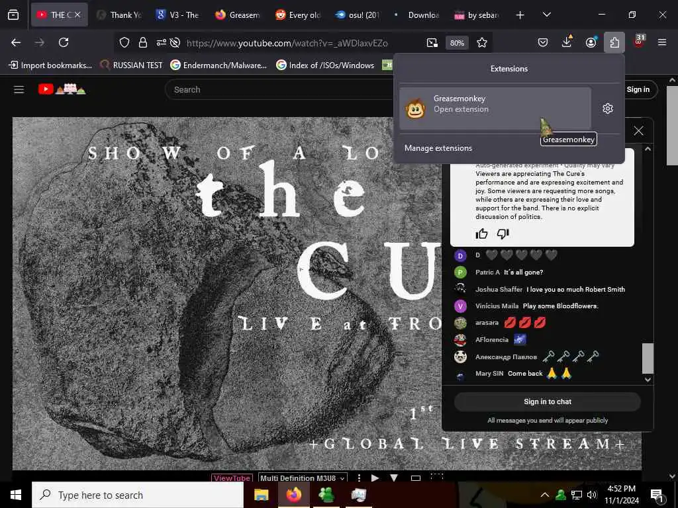The image size is (678, 508).
Task: Open the Firefox application hamburger menu
Action: (x=662, y=42)
